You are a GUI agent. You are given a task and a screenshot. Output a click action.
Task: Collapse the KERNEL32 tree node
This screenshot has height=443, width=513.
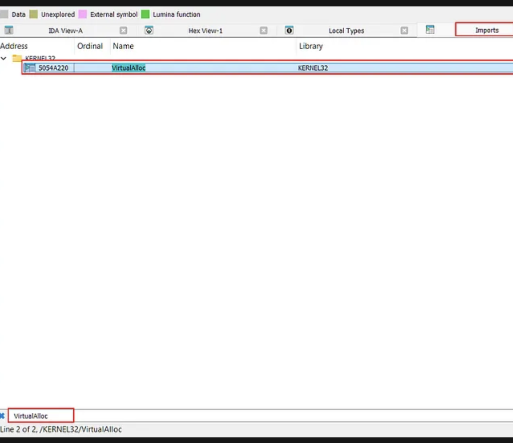(4, 58)
